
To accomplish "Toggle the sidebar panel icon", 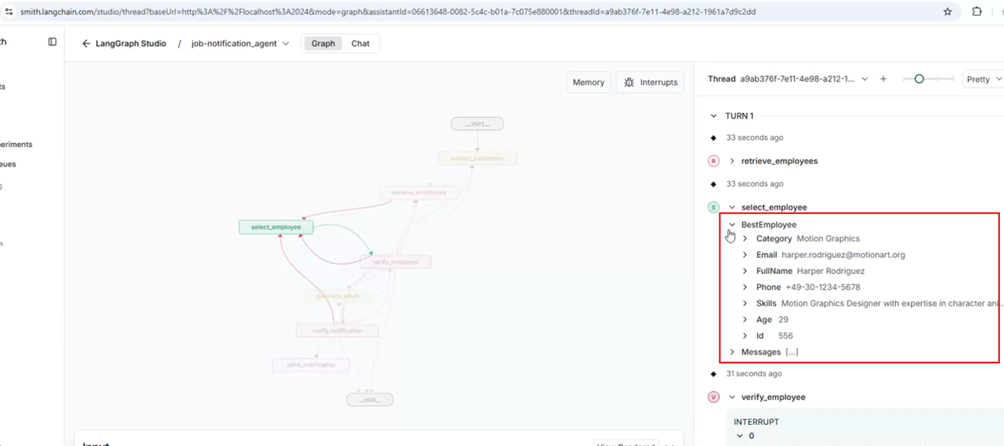I will pyautogui.click(x=53, y=42).
